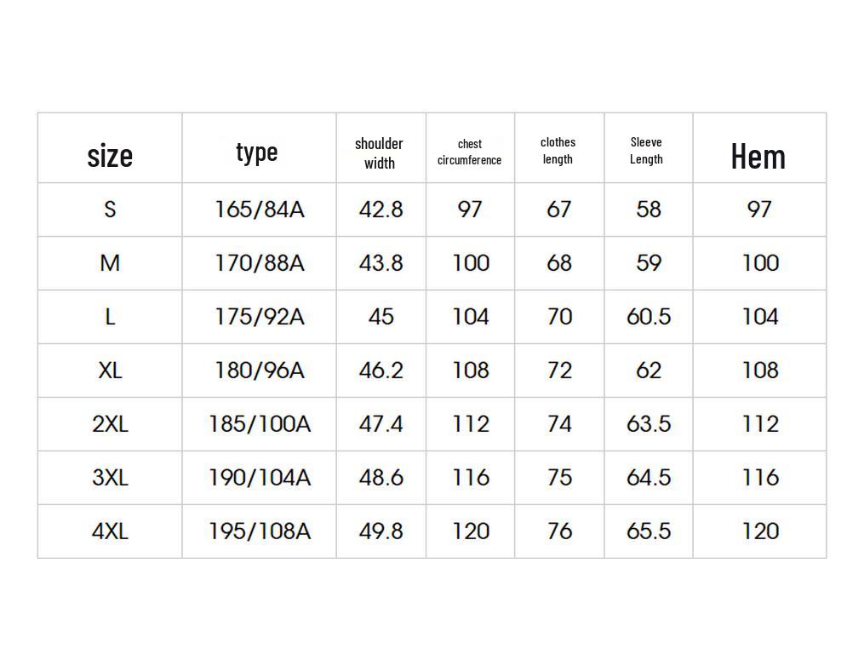Select shoulder width value 49.8
The image size is (864, 649).
click(381, 531)
